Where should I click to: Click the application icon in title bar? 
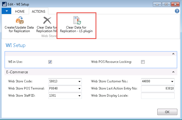(4, 4)
